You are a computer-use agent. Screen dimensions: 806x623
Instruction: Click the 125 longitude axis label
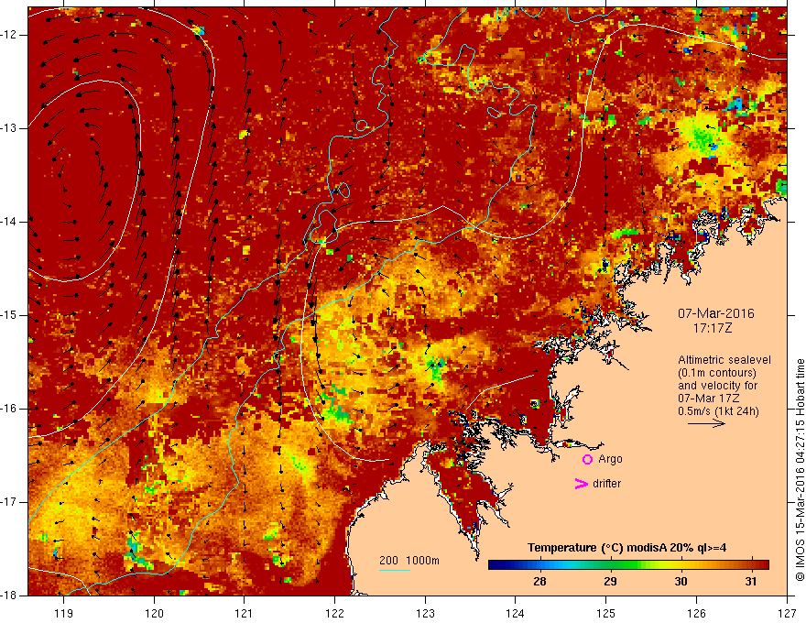click(x=606, y=613)
